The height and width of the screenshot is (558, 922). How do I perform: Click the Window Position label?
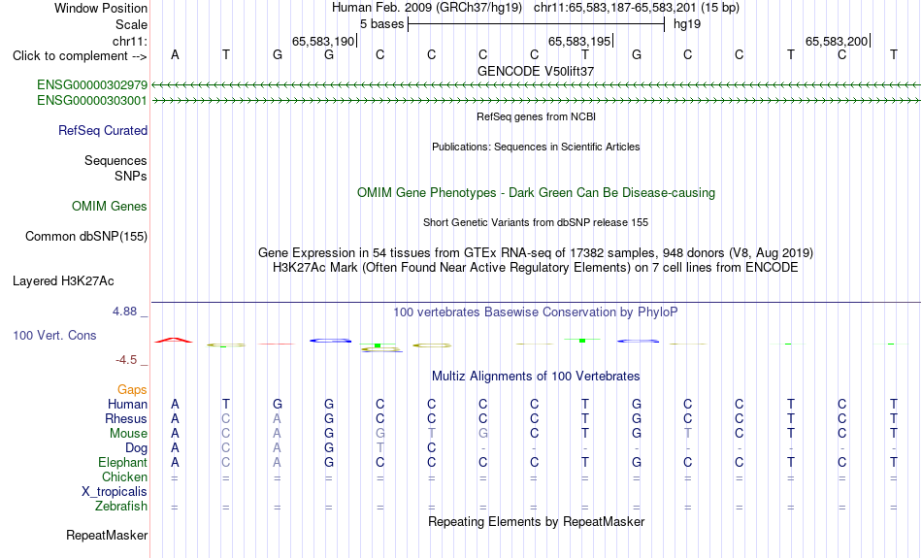tap(101, 8)
